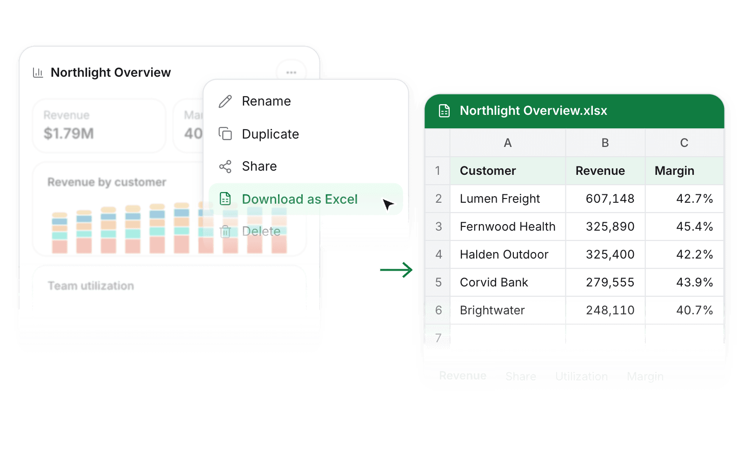Viewport: 744px width, 465px height.
Task: Click the spreadsheet icon next to Download as Excel
Action: [x=226, y=199]
